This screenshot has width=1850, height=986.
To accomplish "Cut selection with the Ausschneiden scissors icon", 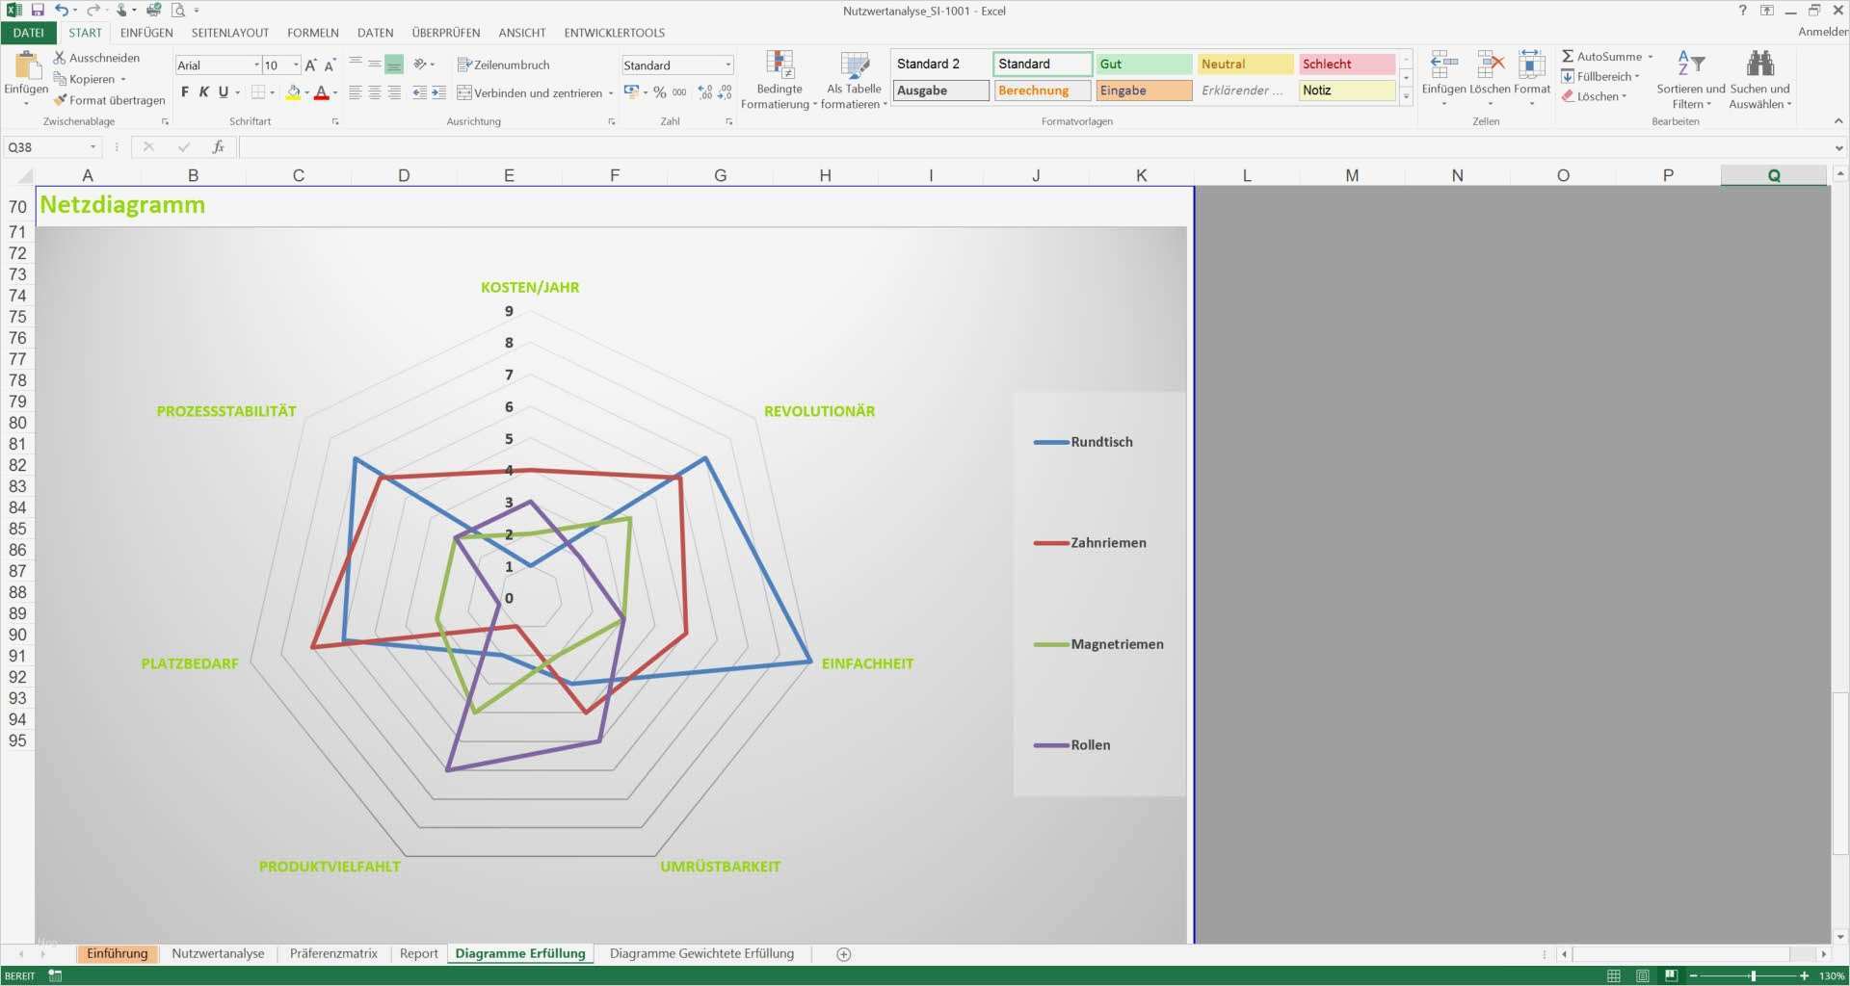I will pyautogui.click(x=60, y=58).
